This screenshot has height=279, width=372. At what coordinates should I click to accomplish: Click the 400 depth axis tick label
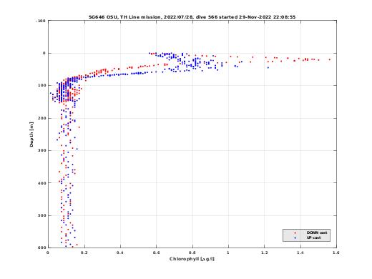41,183
